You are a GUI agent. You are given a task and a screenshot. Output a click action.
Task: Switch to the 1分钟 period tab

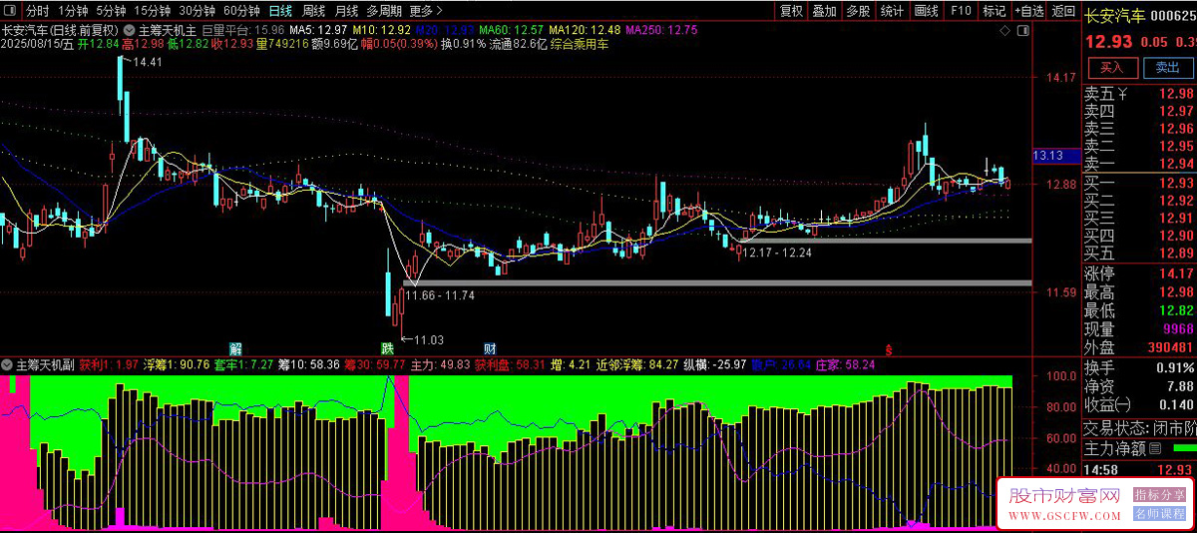(73, 11)
